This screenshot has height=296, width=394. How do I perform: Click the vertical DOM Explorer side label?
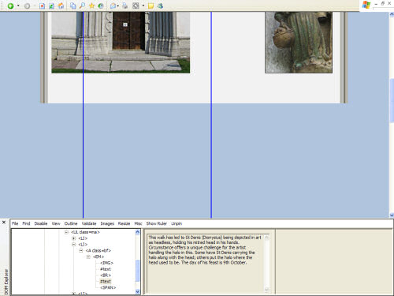[6, 282]
